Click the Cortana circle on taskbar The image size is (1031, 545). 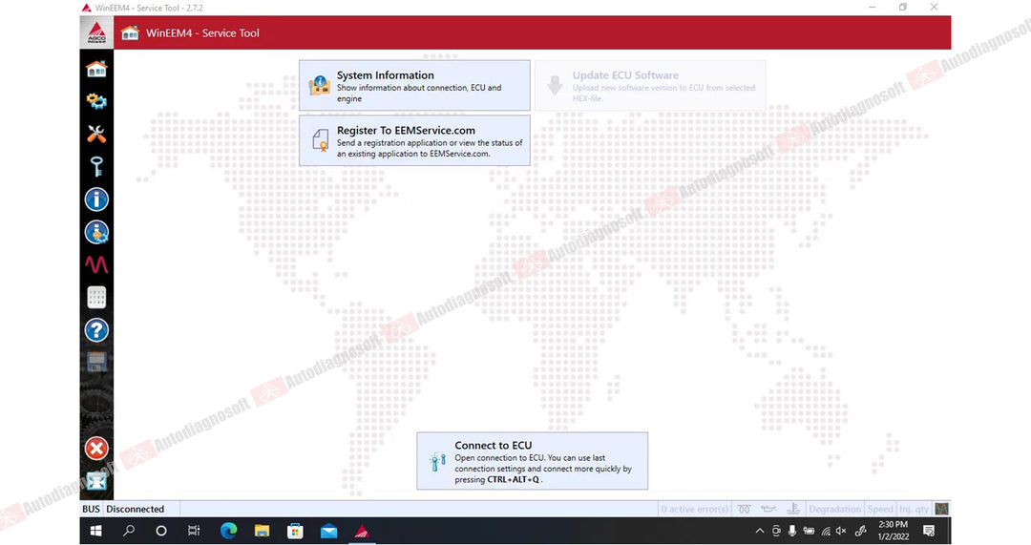click(161, 531)
